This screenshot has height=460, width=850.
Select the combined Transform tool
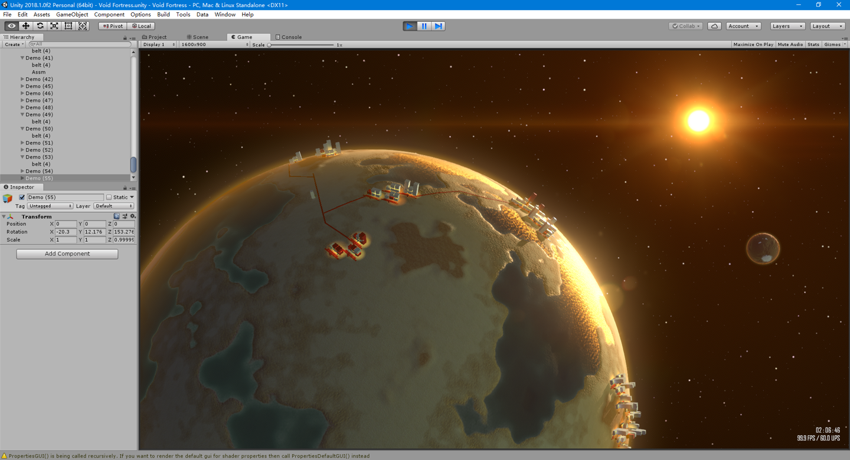tap(83, 26)
